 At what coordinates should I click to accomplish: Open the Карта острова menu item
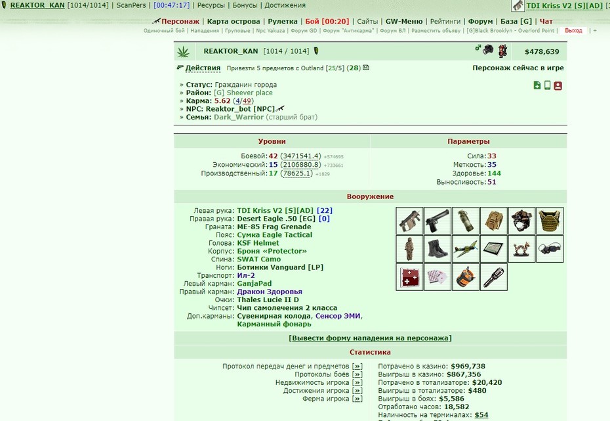pyautogui.click(x=234, y=21)
